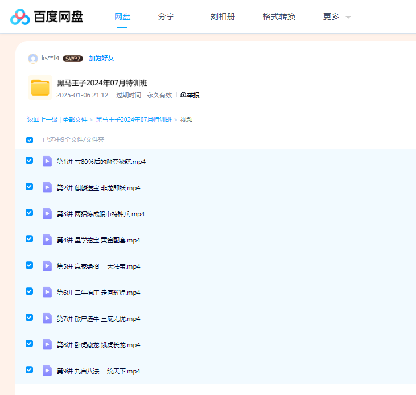Click 全部文件 breadcrumb link
416x395 pixels.
[75, 120]
